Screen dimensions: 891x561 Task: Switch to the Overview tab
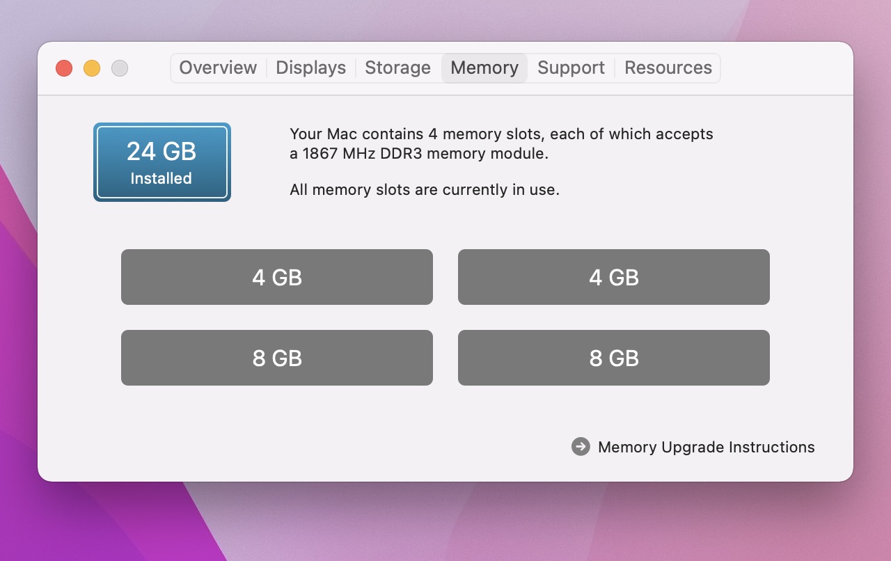pos(218,68)
